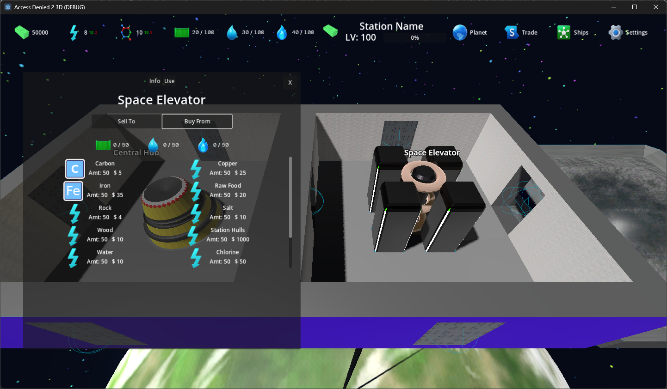
Task: Click the green cargo icon showing 0 / 50
Action: [103, 145]
